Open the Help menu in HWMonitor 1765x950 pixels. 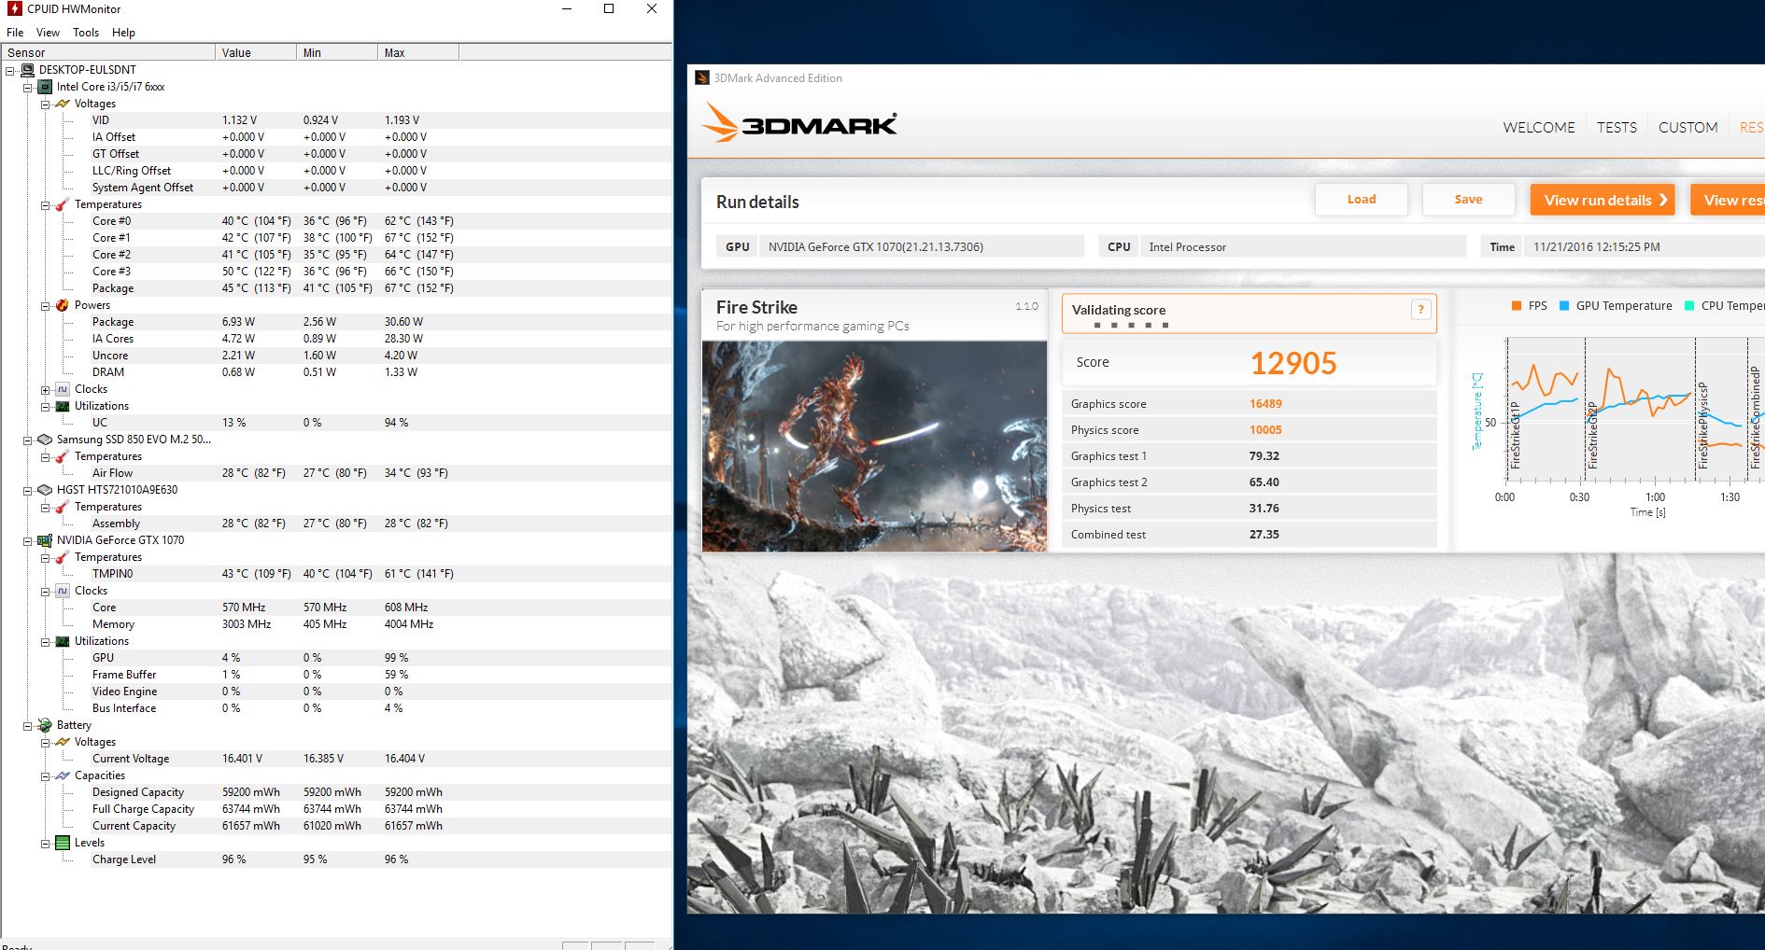(x=123, y=32)
